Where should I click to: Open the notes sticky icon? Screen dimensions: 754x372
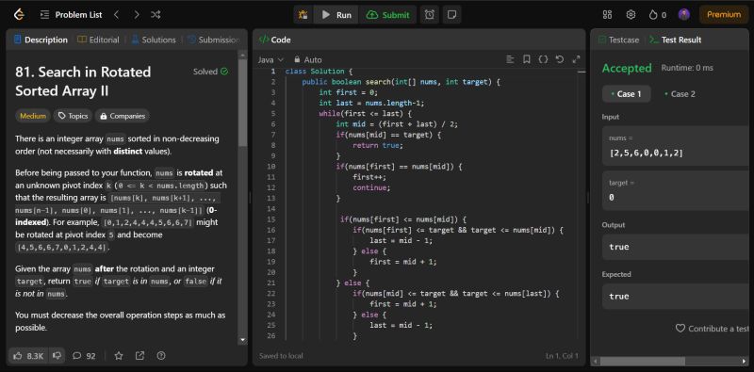point(451,15)
